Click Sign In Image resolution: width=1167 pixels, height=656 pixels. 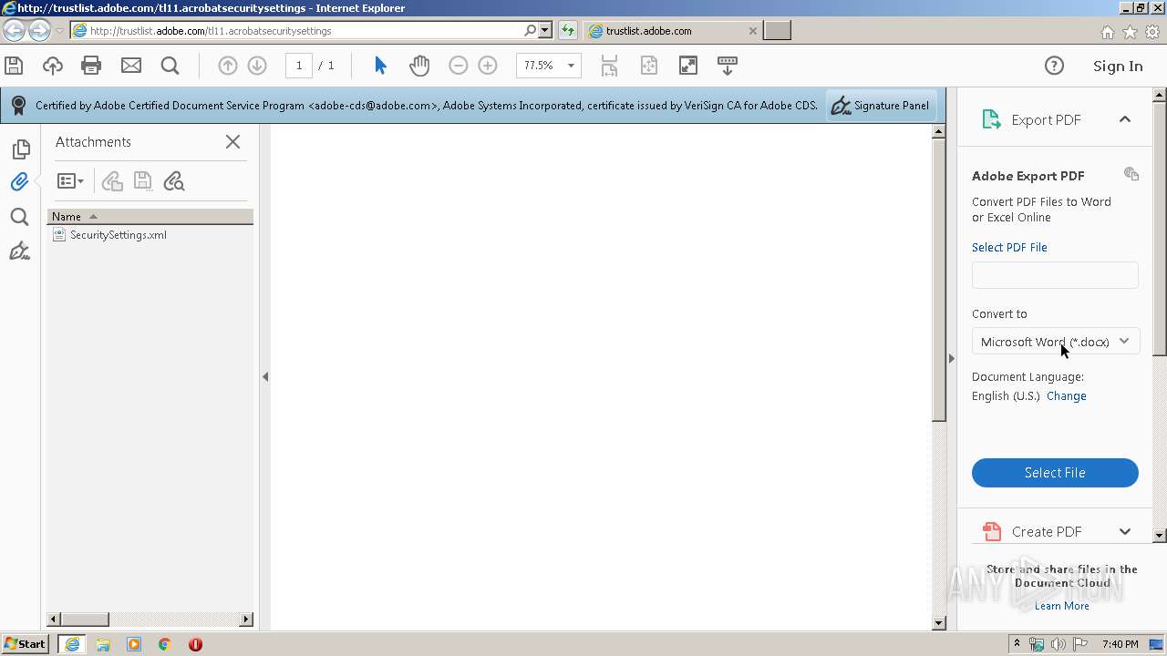tap(1118, 66)
